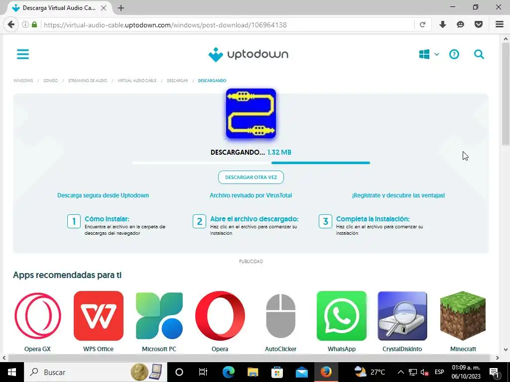Image resolution: width=510 pixels, height=382 pixels.
Task: Open the STREAMING DE AUDIO breadcrumb
Action: pyautogui.click(x=88, y=81)
